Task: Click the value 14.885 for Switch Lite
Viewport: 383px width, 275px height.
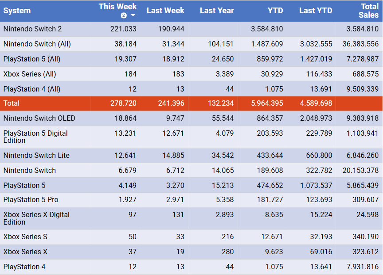Action: (173, 155)
